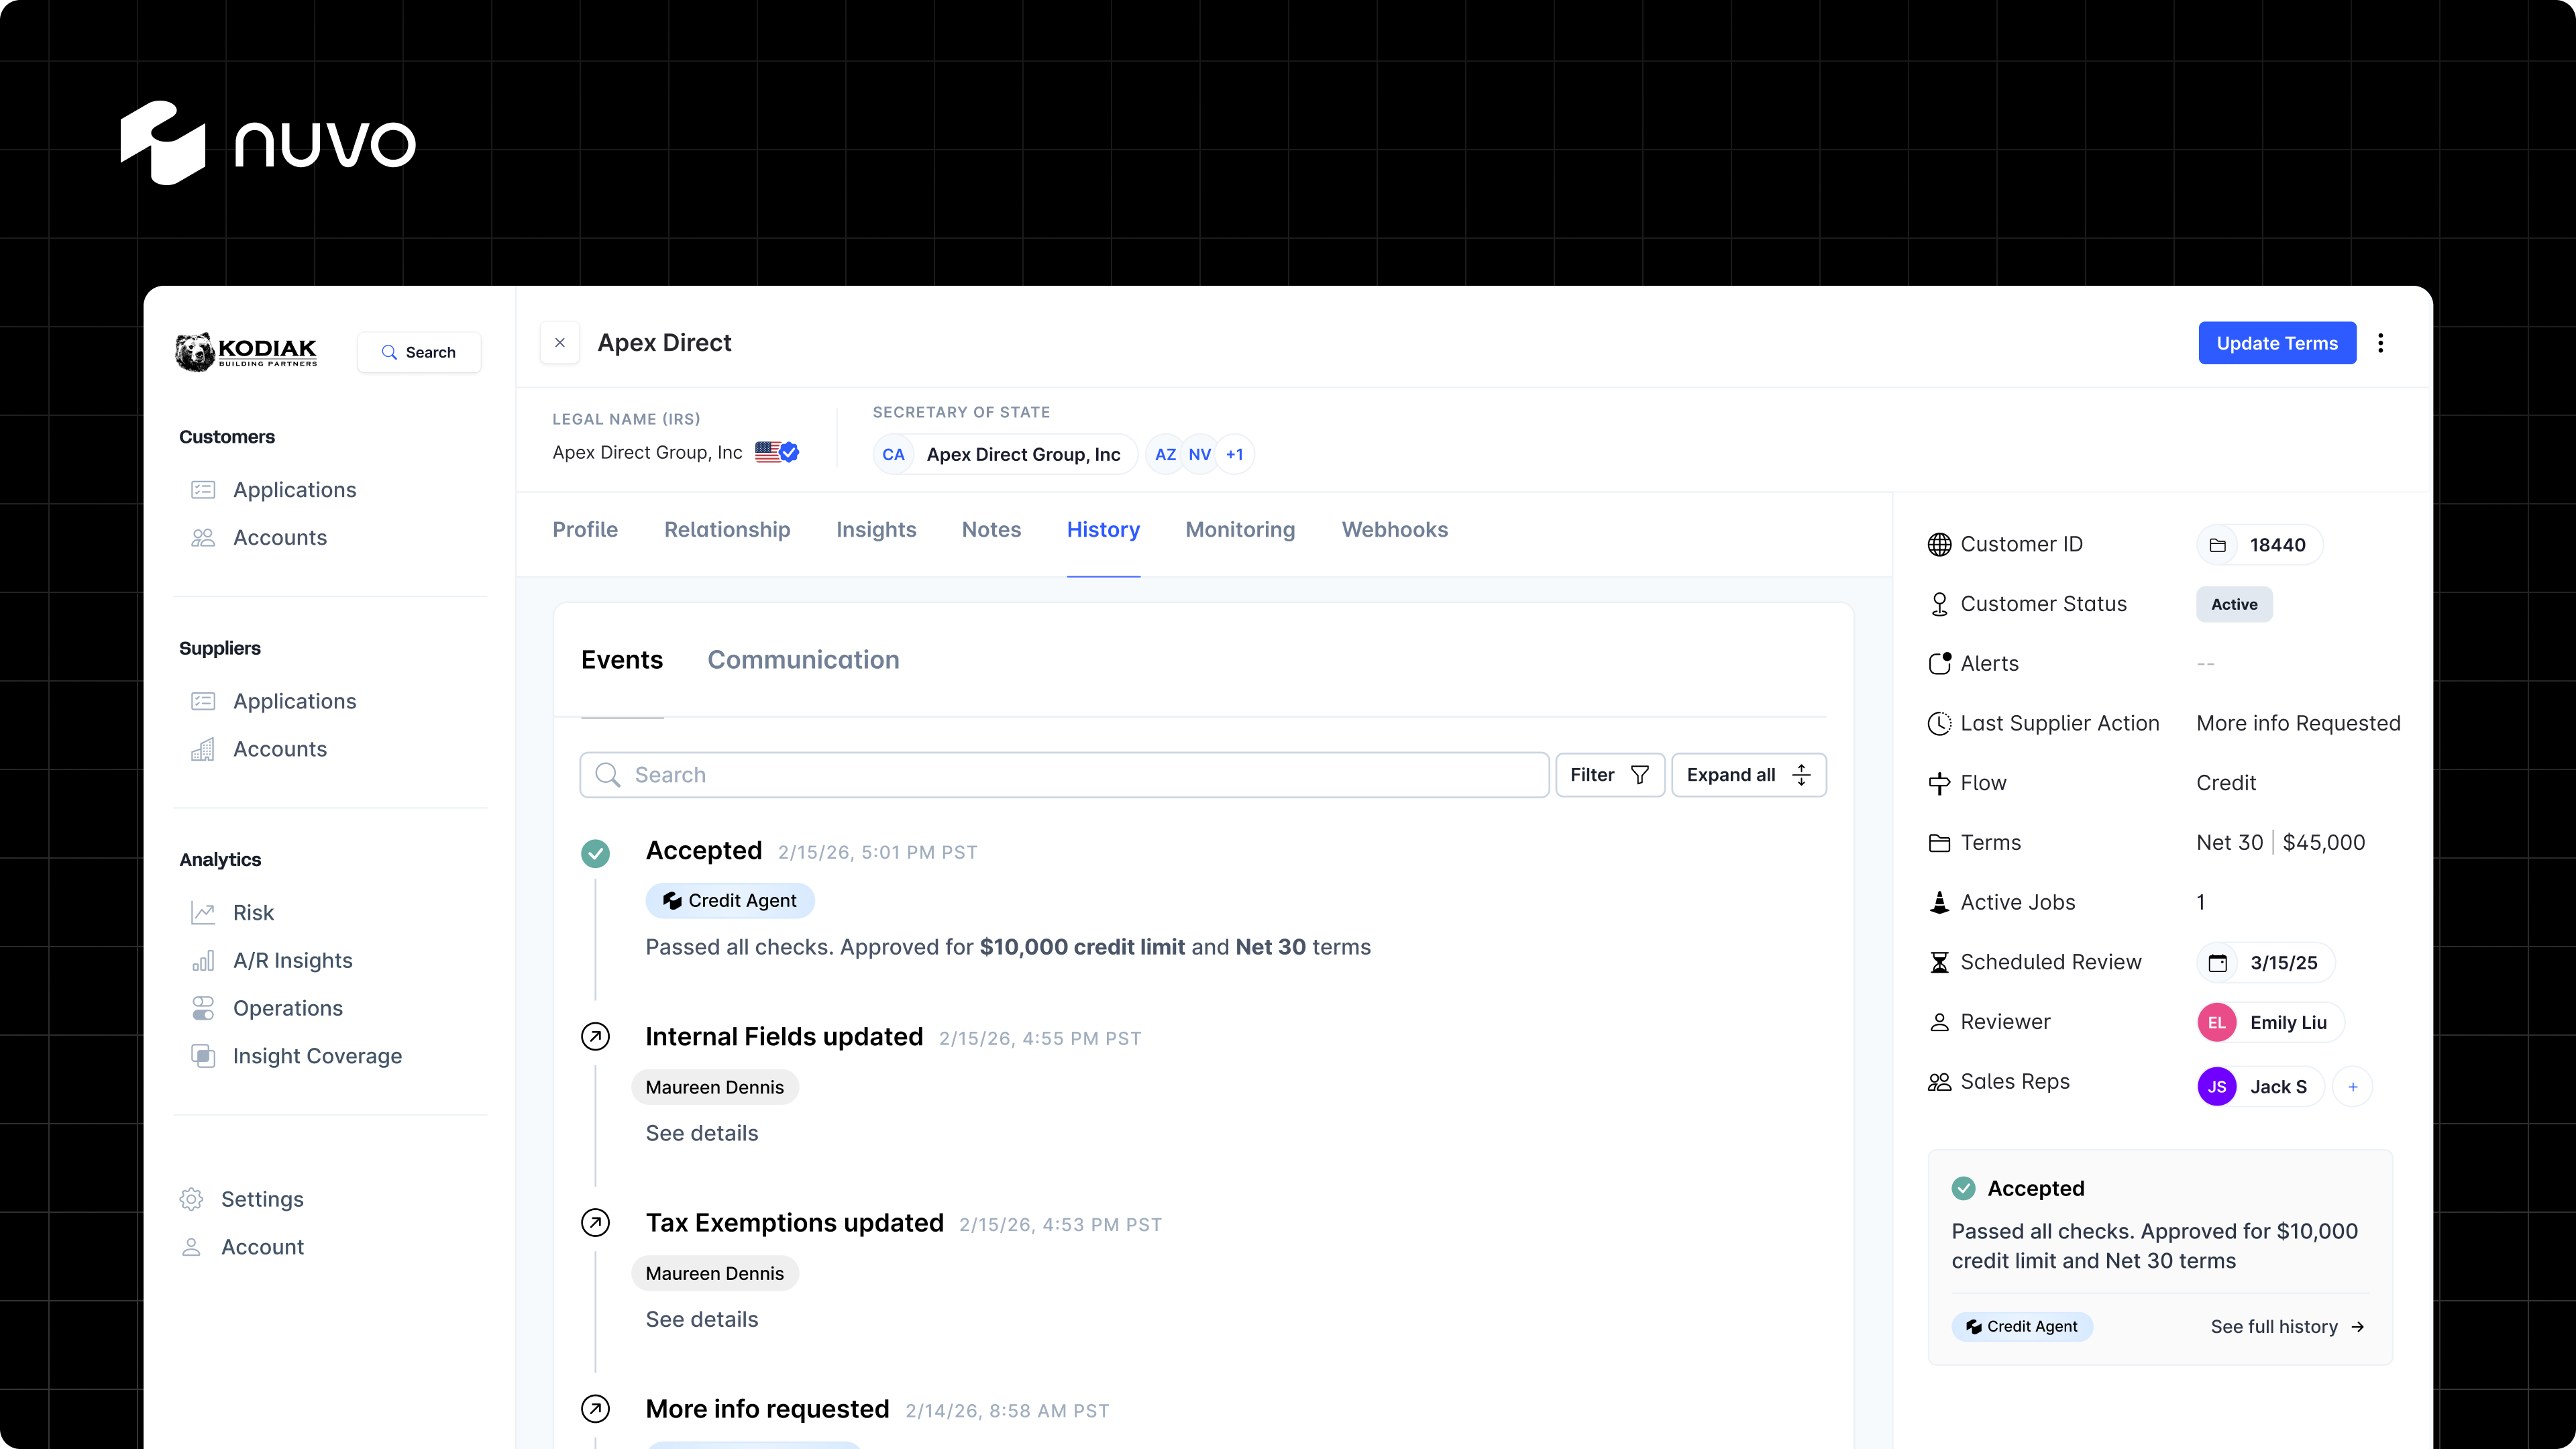Switch to the Insights tab
This screenshot has height=1449, width=2576.
coord(876,530)
